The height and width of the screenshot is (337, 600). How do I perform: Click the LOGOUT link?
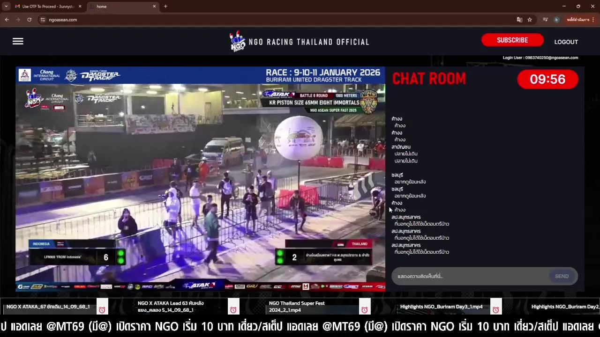pos(566,42)
